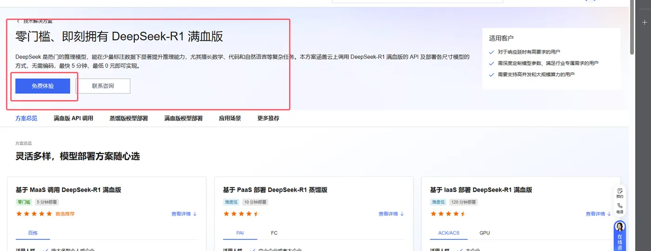The width and height of the screenshot is (651, 251).
Task: Click the 适用客户 heading
Action: (x=501, y=38)
